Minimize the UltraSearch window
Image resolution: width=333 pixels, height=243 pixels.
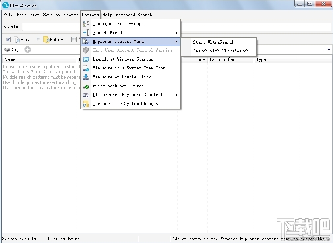[300, 4]
